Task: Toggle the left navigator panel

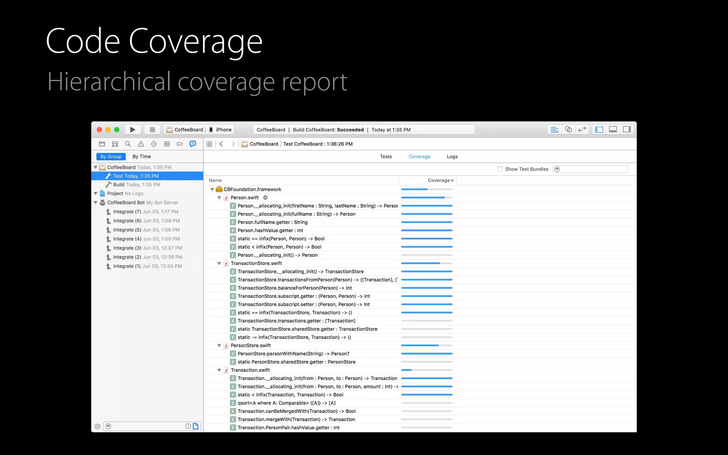Action: (599, 130)
